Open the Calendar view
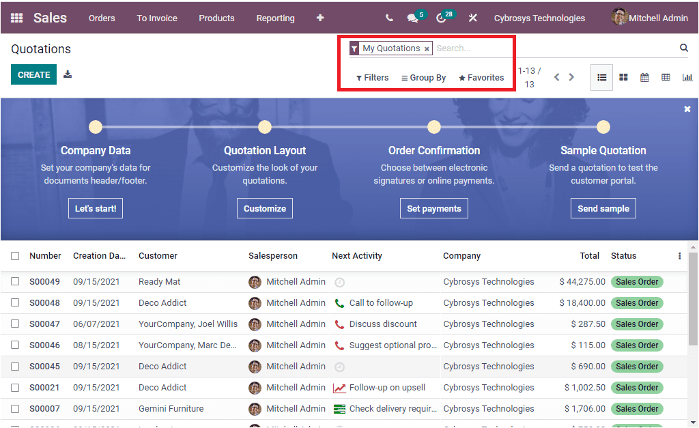Image resolution: width=699 pixels, height=428 pixels. 644,77
